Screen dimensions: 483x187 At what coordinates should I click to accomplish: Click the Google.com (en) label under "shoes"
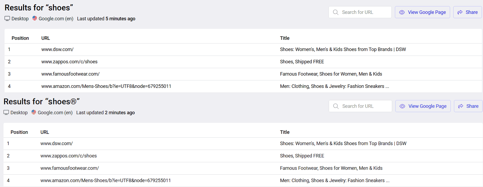pyautogui.click(x=56, y=19)
